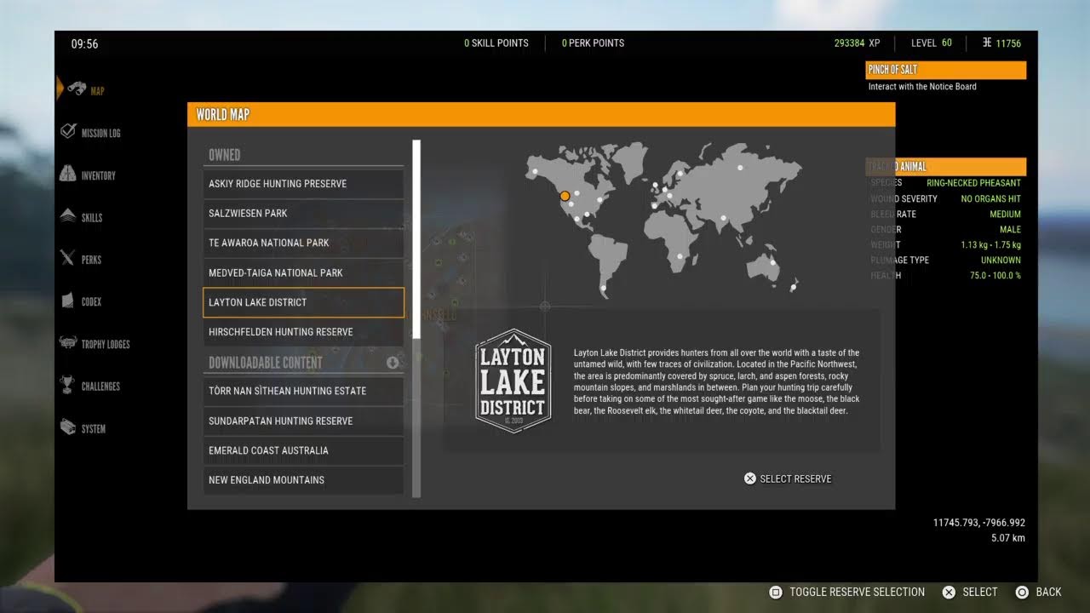Choose Tòrr Nan Sìthean Hunting Estate
This screenshot has width=1090, height=613.
(303, 391)
